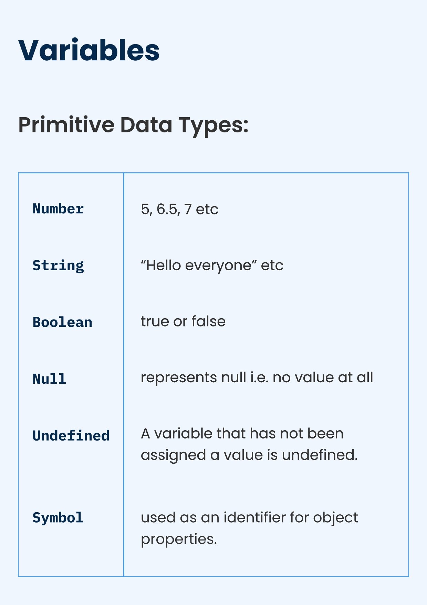Click the Variables title heading
This screenshot has height=605, width=427.
89,51
